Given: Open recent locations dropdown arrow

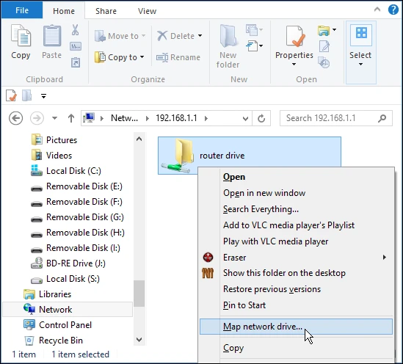Looking at the screenshot, I should tap(54, 118).
